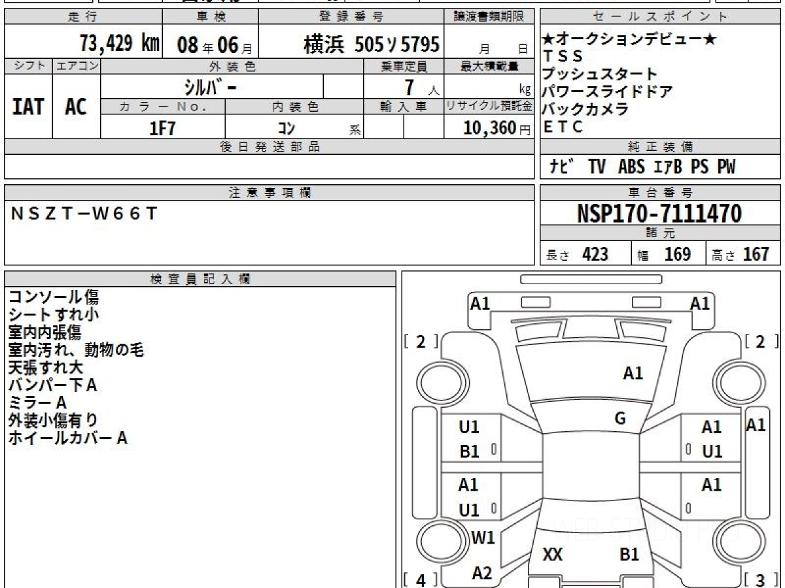Click the A1 mark on the hood
This screenshot has height=588, width=785.
click(x=633, y=374)
